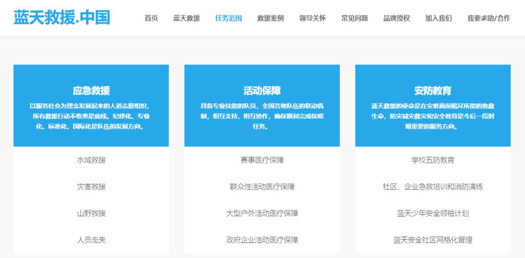Select the 水域救援 list item

pos(91,160)
